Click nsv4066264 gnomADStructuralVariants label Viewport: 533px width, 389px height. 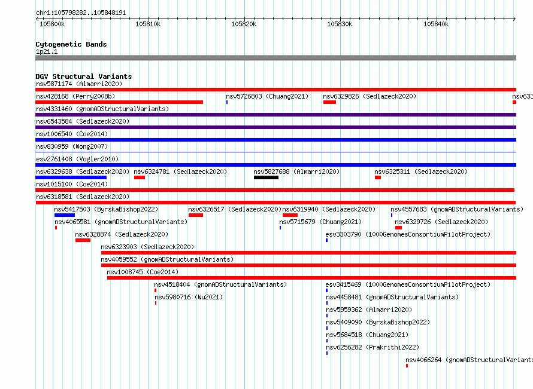469,360
